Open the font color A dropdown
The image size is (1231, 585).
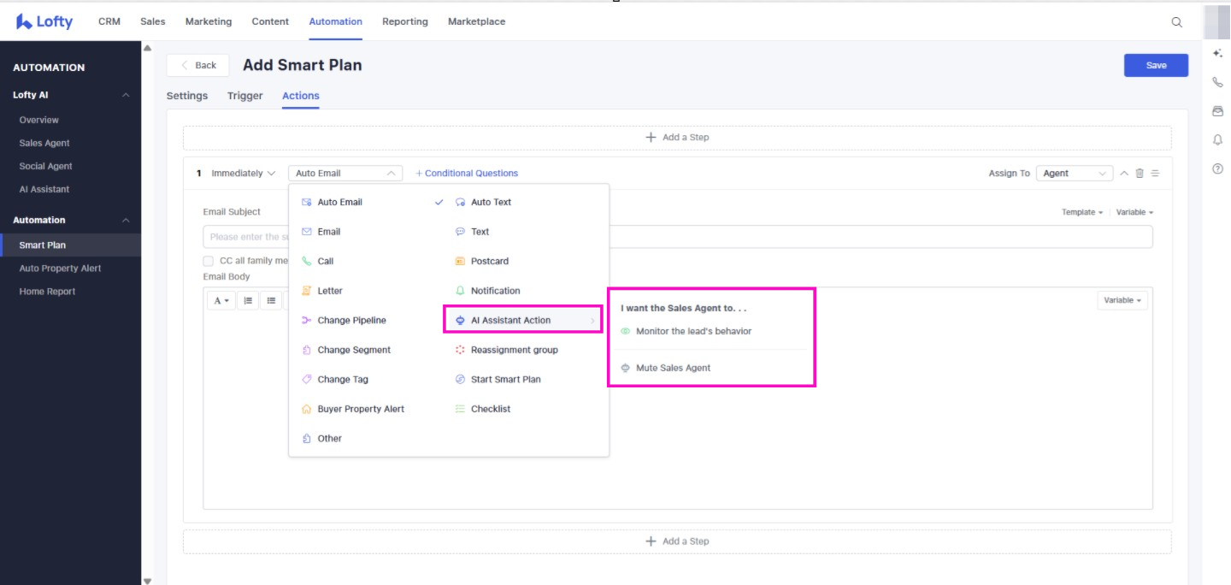[221, 300]
